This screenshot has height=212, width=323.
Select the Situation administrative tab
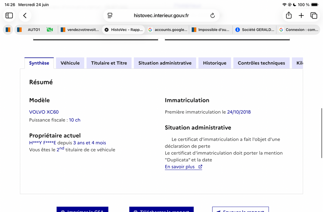click(x=165, y=63)
